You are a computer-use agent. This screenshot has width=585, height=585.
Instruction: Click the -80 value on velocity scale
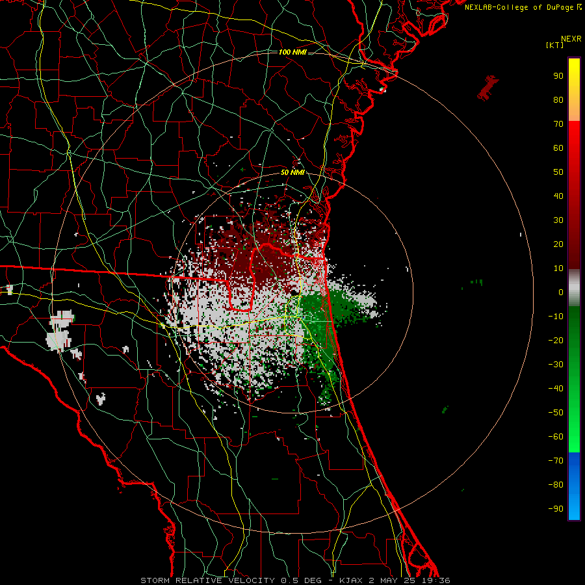[556, 485]
